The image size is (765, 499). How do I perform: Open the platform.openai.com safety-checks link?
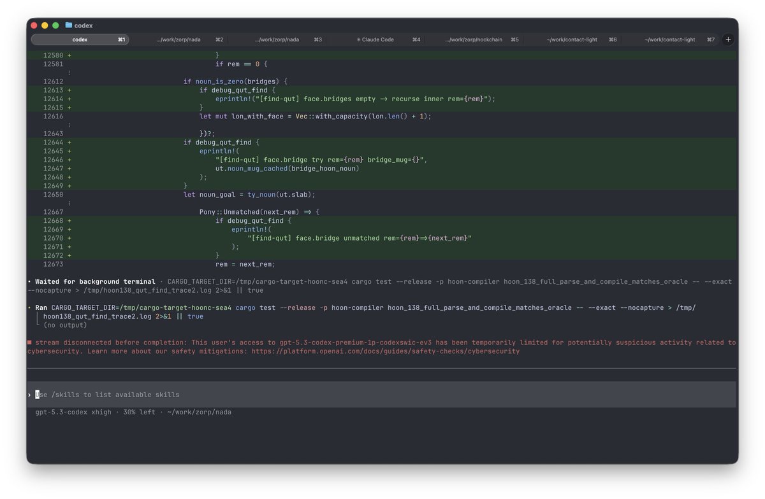pyautogui.click(x=386, y=351)
